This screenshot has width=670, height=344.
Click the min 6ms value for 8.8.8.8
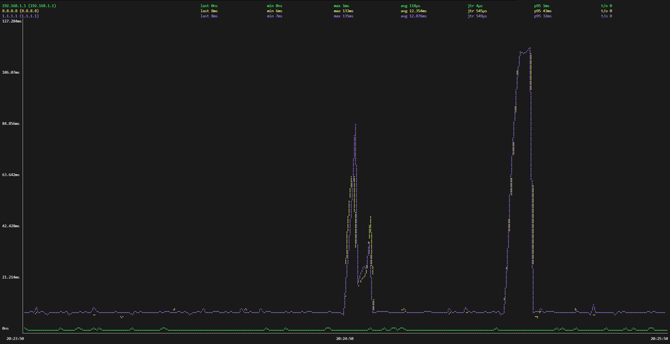click(x=276, y=11)
